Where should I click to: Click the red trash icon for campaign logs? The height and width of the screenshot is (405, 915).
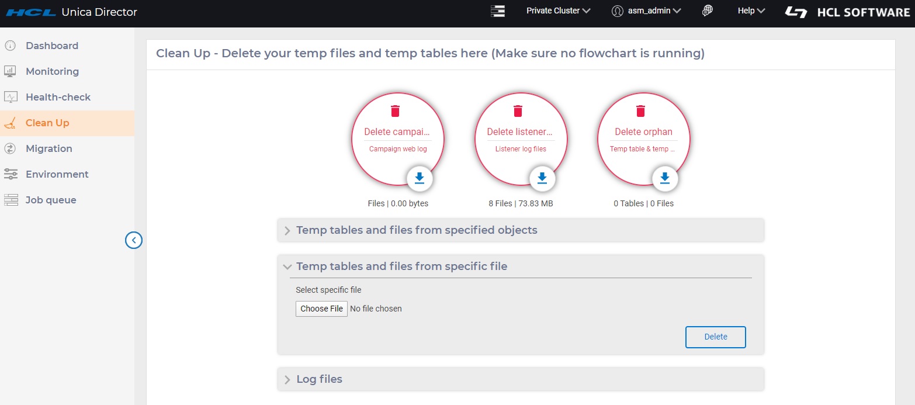coord(395,111)
